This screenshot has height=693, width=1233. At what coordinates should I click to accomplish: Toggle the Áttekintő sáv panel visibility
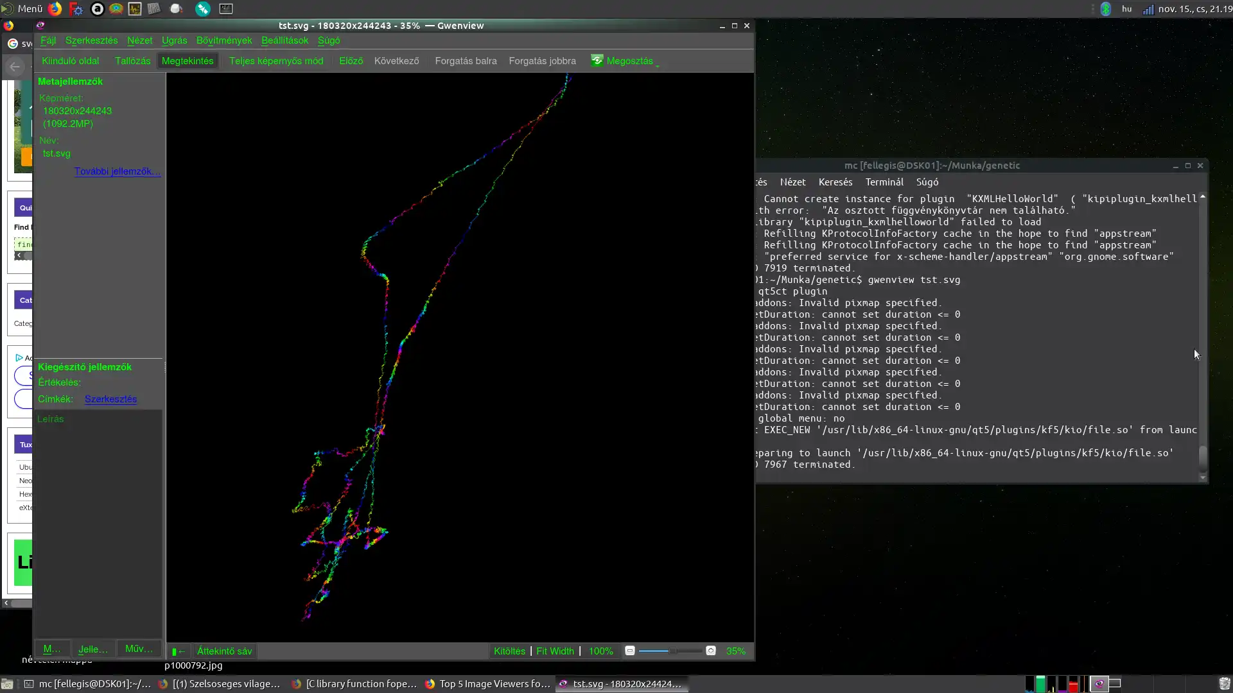click(223, 651)
